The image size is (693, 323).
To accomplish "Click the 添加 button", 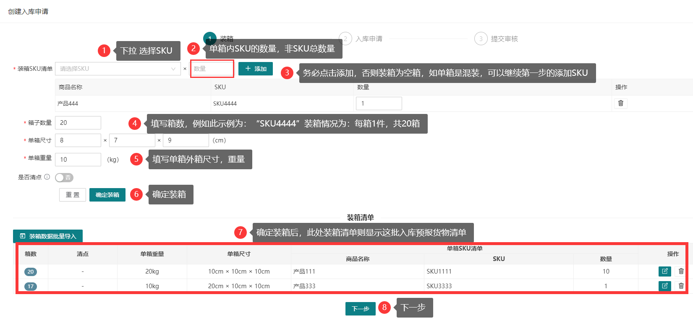I will tap(255, 69).
